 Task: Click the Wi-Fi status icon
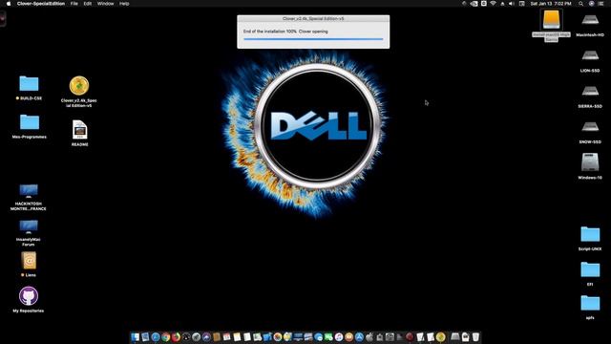coord(493,4)
